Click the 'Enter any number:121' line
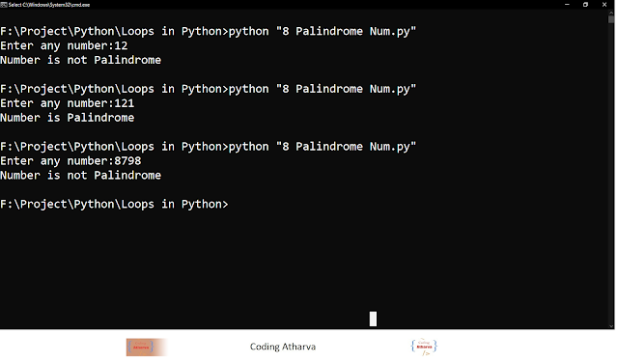Screen dimensions: 618x363 67,103
